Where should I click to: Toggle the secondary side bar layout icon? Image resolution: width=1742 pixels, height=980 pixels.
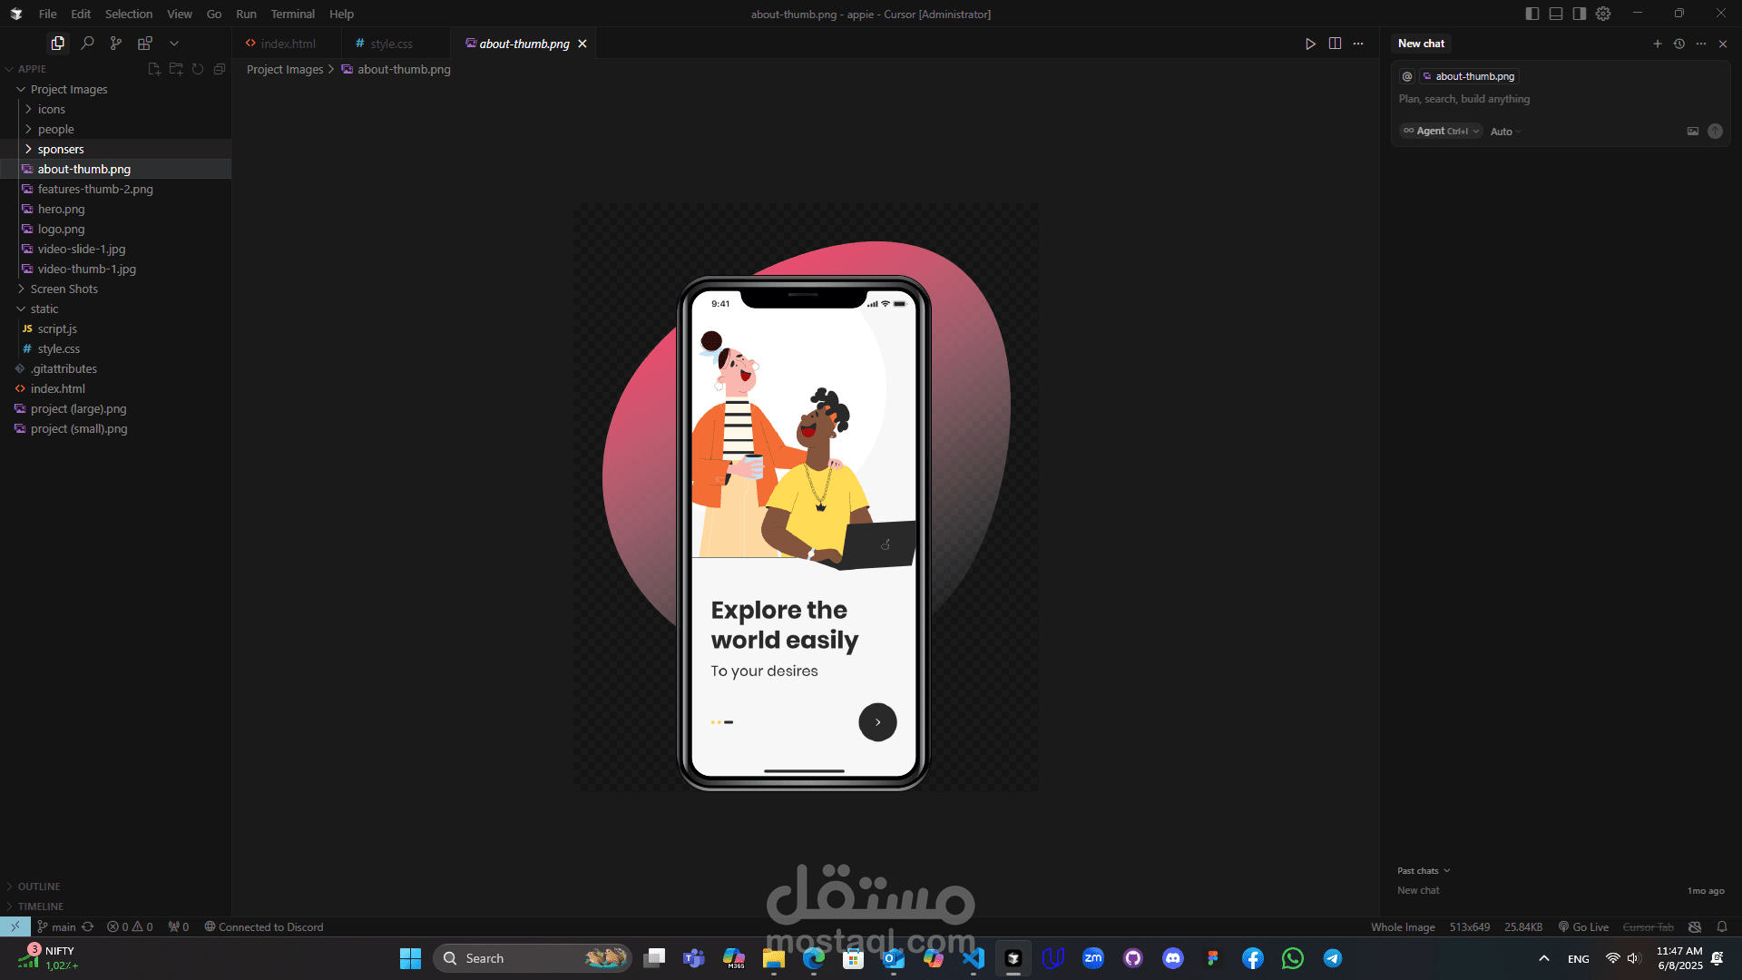(x=1580, y=14)
